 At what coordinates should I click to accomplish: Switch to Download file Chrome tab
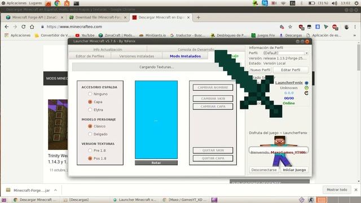click(x=98, y=17)
